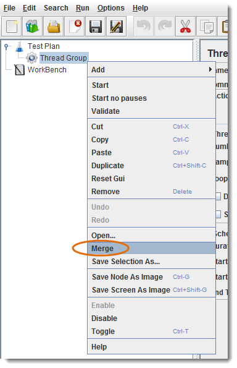Open the Templates toolbar icon
This screenshot has height=368, width=237.
pyautogui.click(x=32, y=26)
